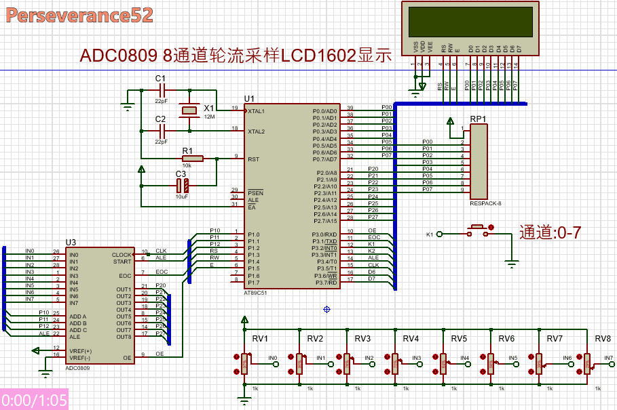
Task: Select the 22pF capacitor C2
Action: coord(160,129)
